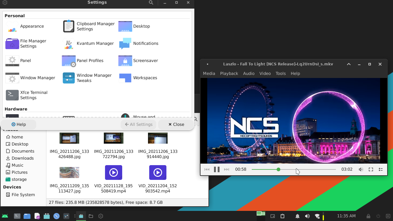Screen dimensions: 393x221
Task: Click the log out icon in taskbar
Action: tap(388, 216)
